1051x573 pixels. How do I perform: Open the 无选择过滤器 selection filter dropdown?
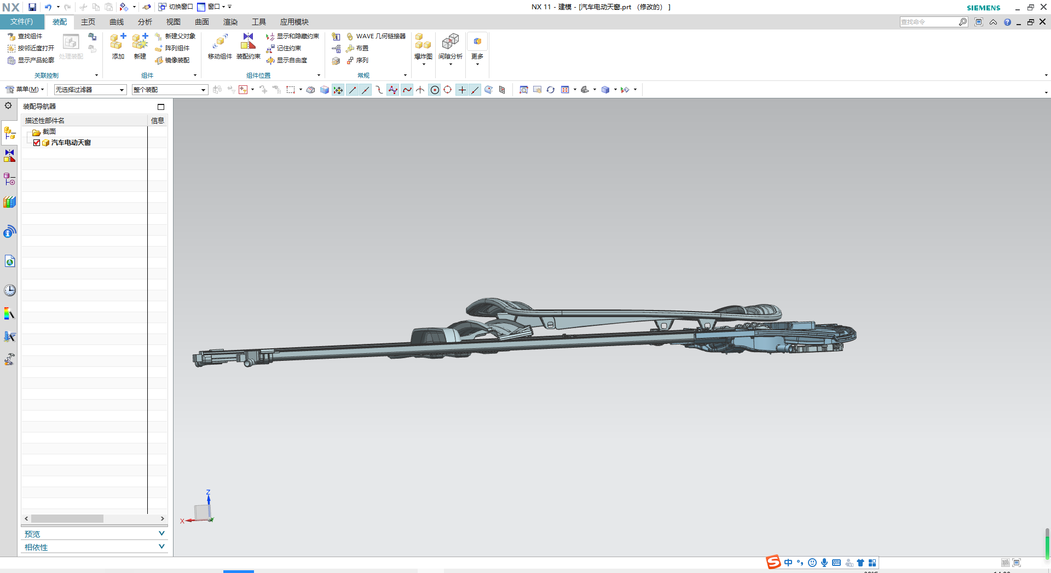click(x=90, y=90)
